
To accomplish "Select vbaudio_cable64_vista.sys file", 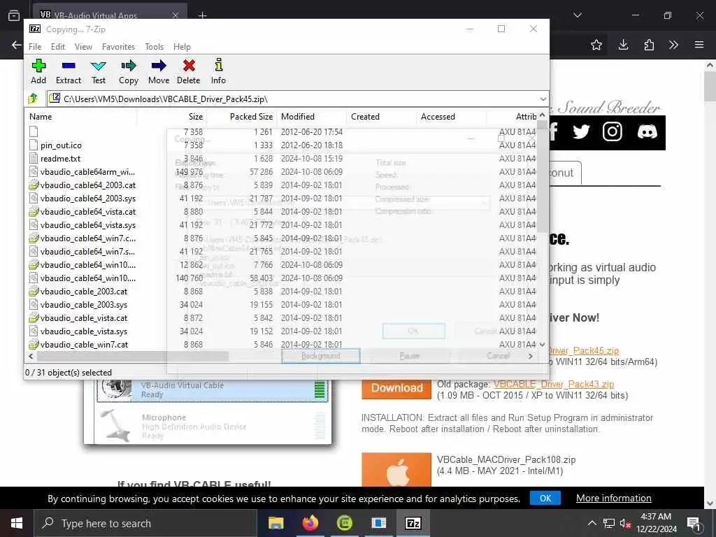I will 87,224.
